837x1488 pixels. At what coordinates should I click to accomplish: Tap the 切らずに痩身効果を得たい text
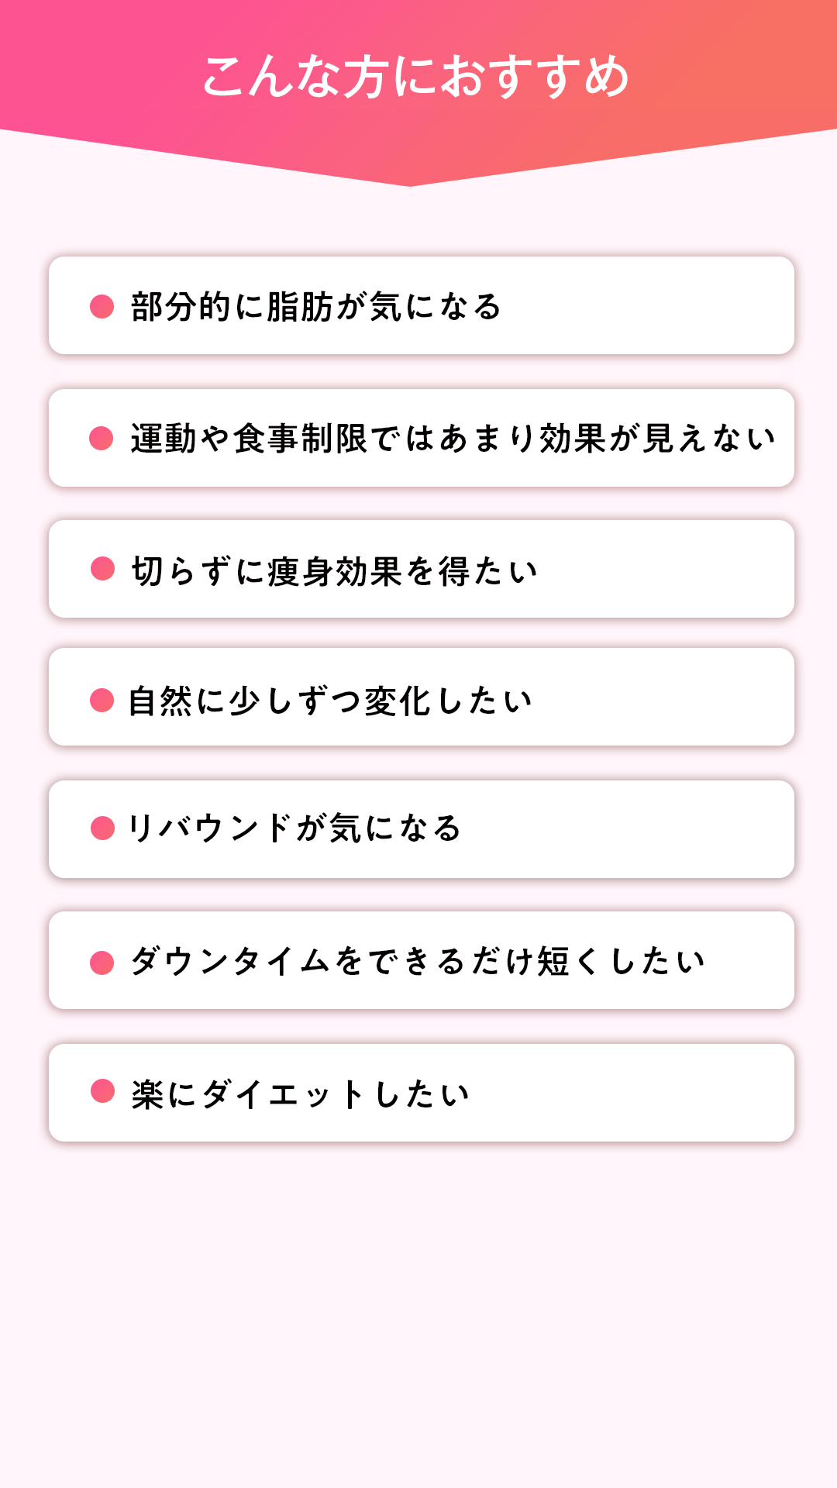point(334,572)
